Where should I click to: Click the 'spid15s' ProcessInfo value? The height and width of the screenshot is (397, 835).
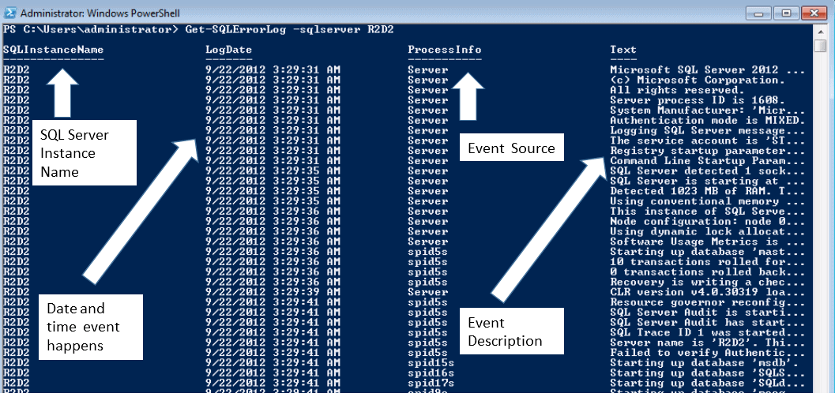click(x=431, y=363)
